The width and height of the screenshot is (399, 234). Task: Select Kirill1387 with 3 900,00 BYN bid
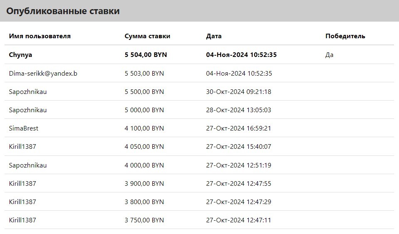point(22,184)
